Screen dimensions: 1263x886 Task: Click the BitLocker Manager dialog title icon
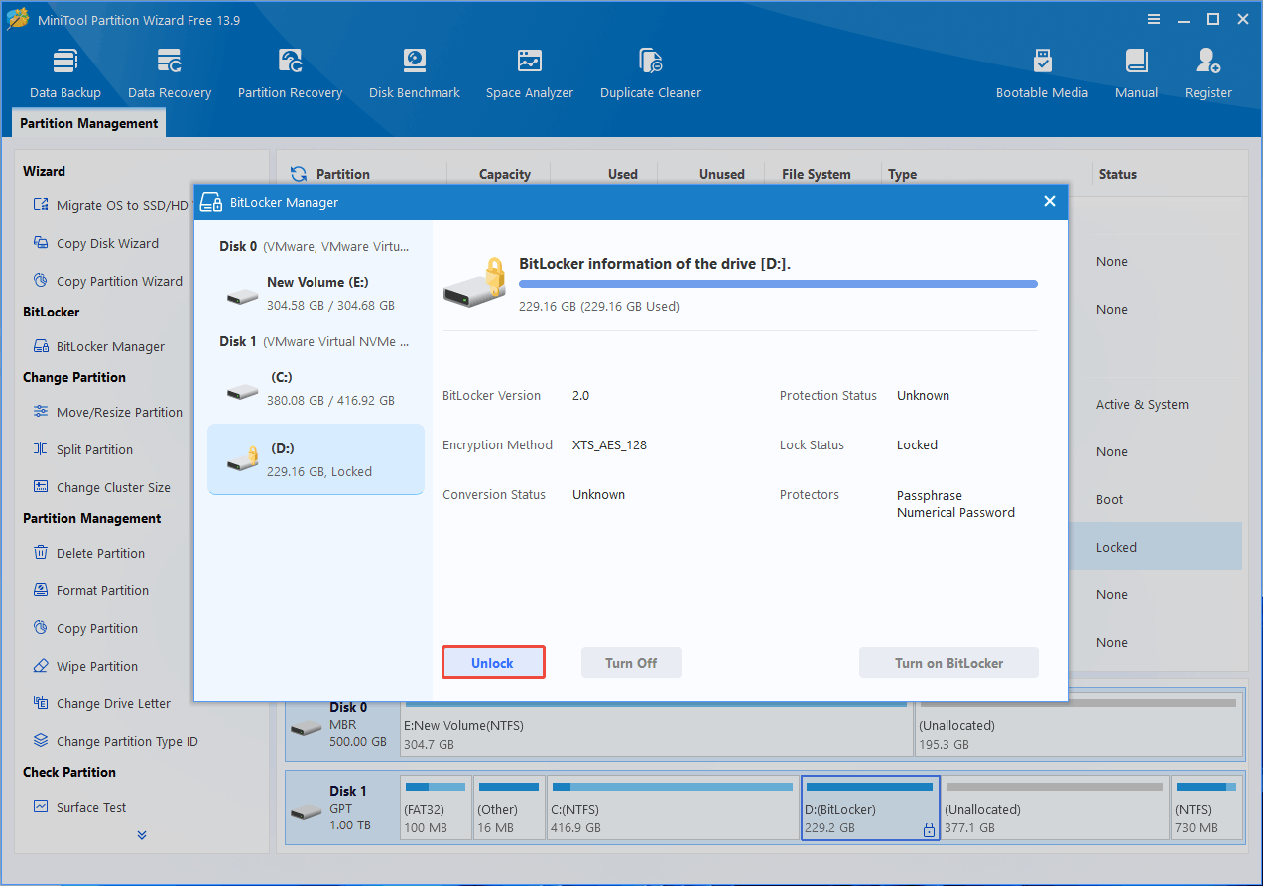click(210, 202)
